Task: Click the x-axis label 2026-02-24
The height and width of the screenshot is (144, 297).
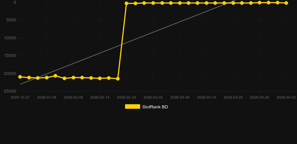Action: coord(126,97)
